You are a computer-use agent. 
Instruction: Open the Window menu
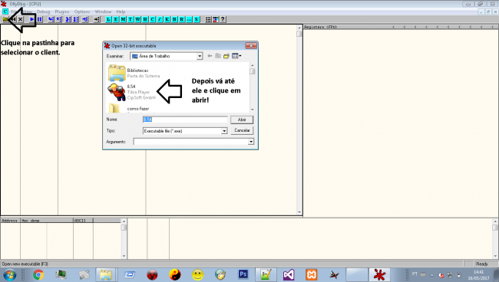[x=103, y=11]
